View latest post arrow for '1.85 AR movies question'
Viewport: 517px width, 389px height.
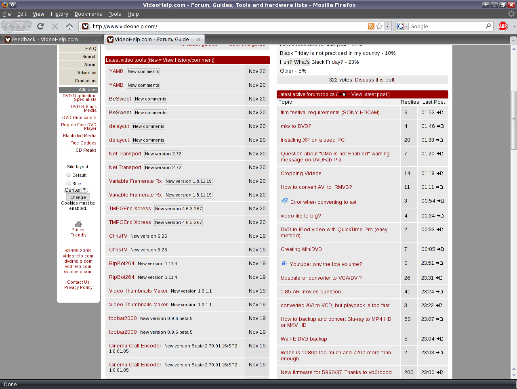[439, 292]
